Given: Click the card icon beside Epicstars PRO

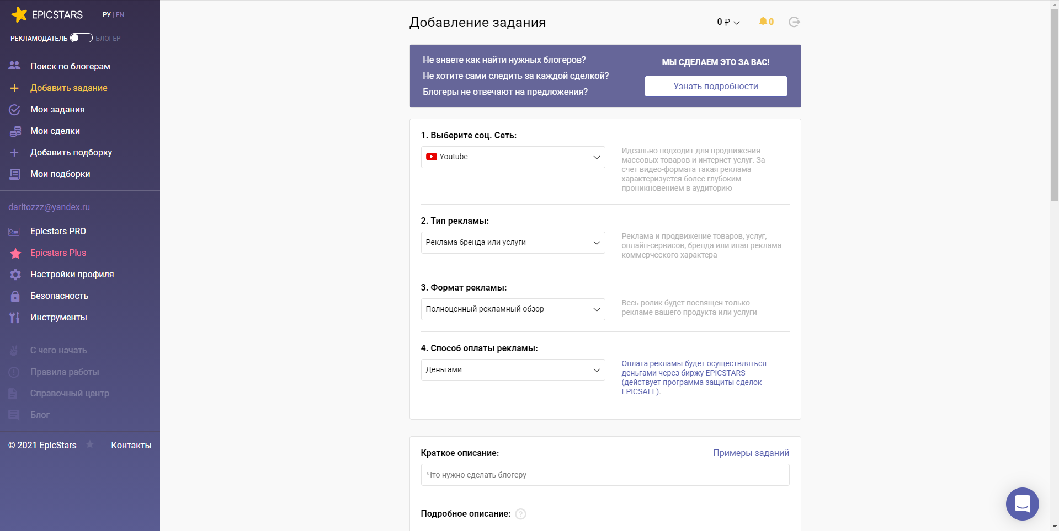Looking at the screenshot, I should [x=14, y=232].
